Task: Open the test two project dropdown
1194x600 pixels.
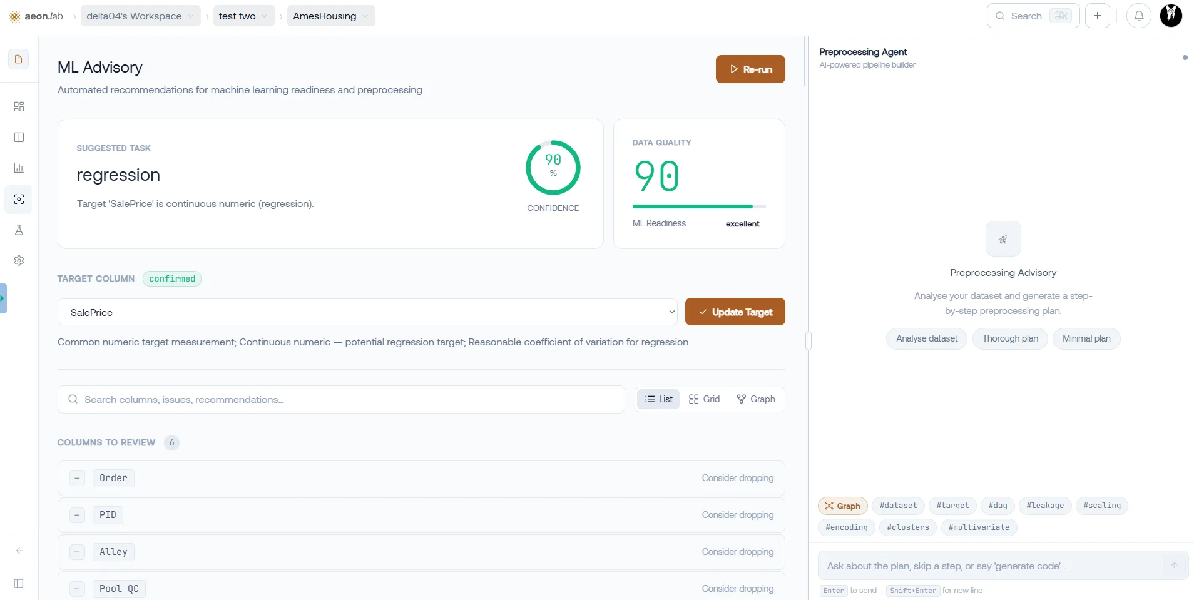Action: click(243, 16)
